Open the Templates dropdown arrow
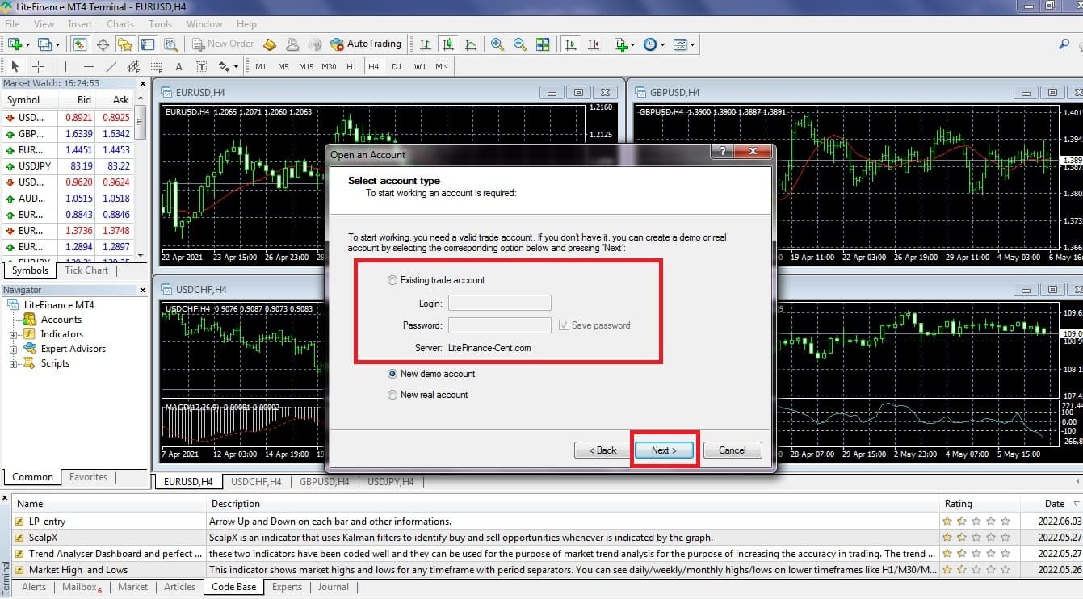The image size is (1083, 599). [692, 45]
